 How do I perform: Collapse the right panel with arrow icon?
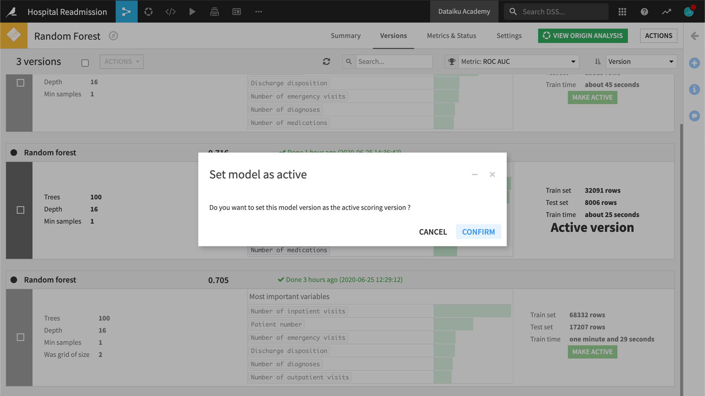695,36
